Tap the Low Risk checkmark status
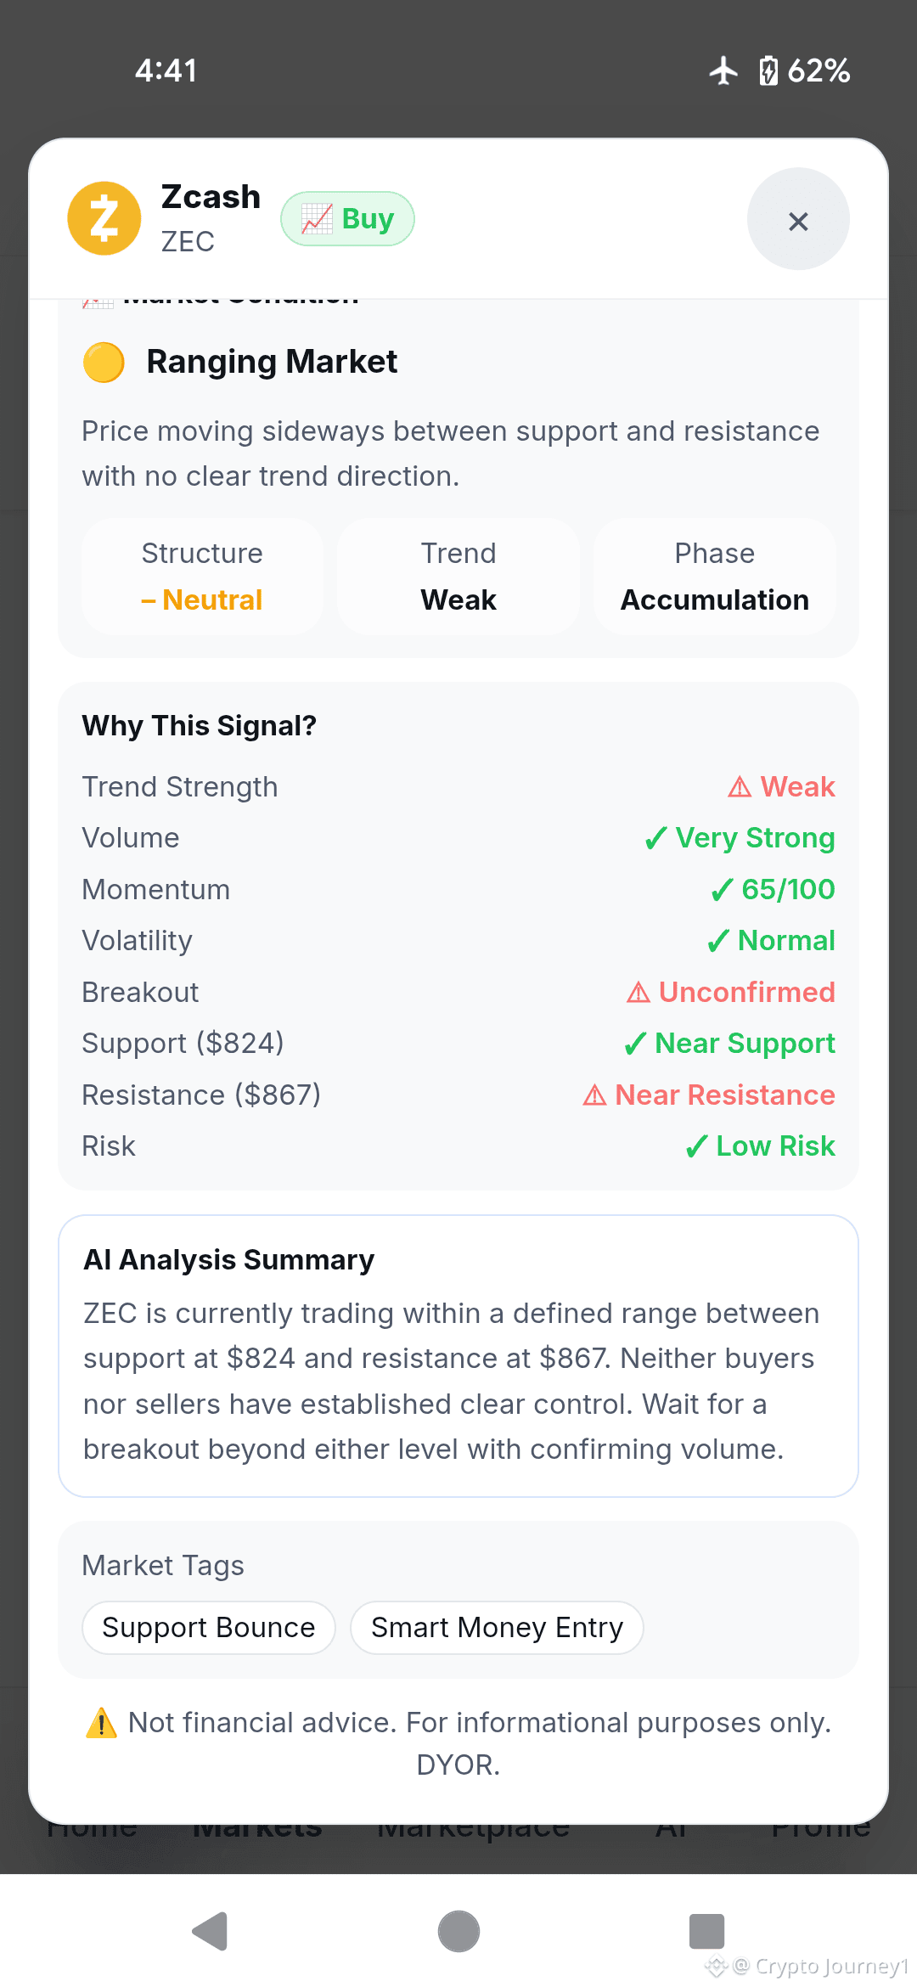The image size is (917, 1987). [760, 1146]
